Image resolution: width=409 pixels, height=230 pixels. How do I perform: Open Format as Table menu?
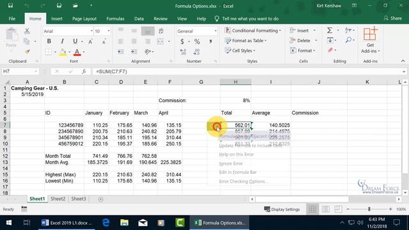click(245, 41)
